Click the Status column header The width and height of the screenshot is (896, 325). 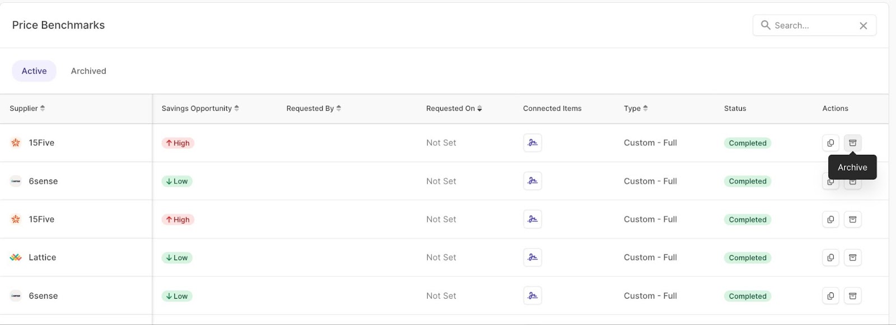point(735,109)
